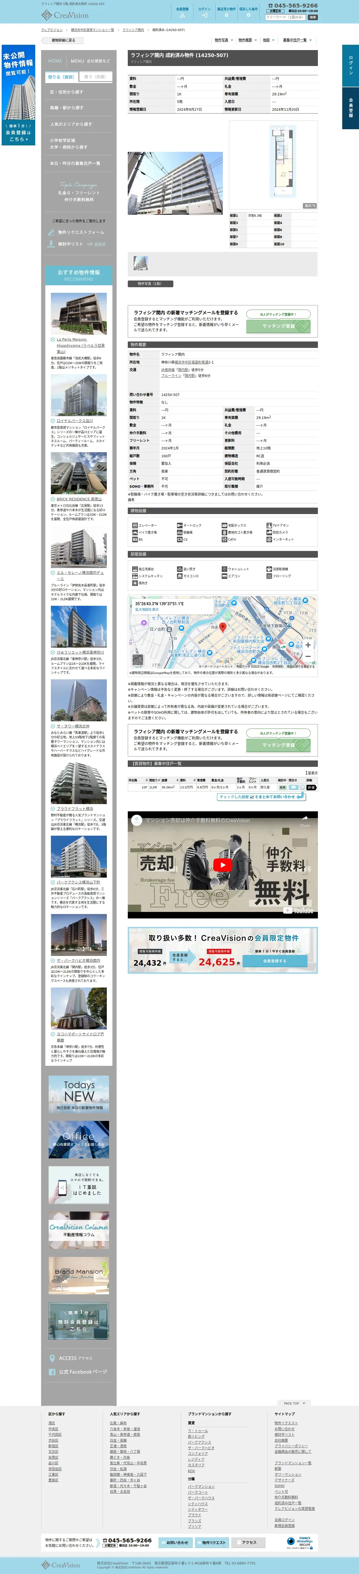Open the 募集中住戸一覧 anchor dropdown

point(297,40)
